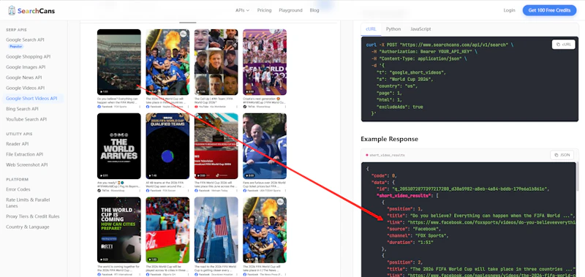Screen dimensions: 585x277
Task: Click the TikTok icon under 'Are you ready?'
Action: (x=99, y=190)
